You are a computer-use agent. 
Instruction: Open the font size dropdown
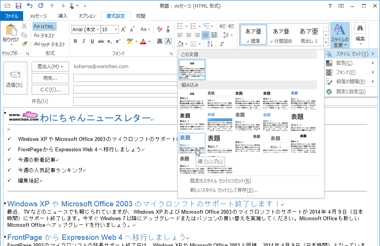pyautogui.click(x=116, y=30)
